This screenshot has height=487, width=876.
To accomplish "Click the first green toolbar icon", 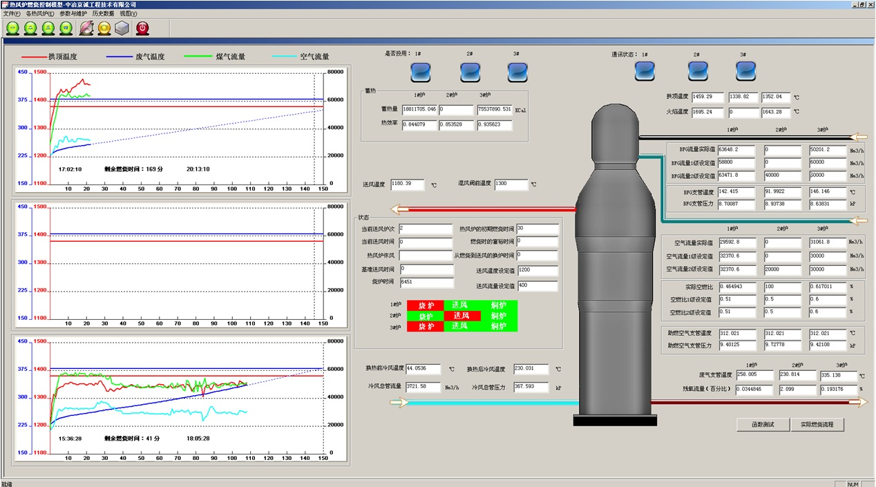I will click(x=13, y=28).
